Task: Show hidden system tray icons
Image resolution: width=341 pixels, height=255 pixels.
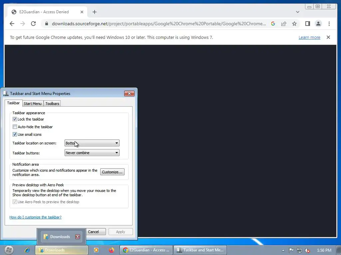Action: click(283, 250)
